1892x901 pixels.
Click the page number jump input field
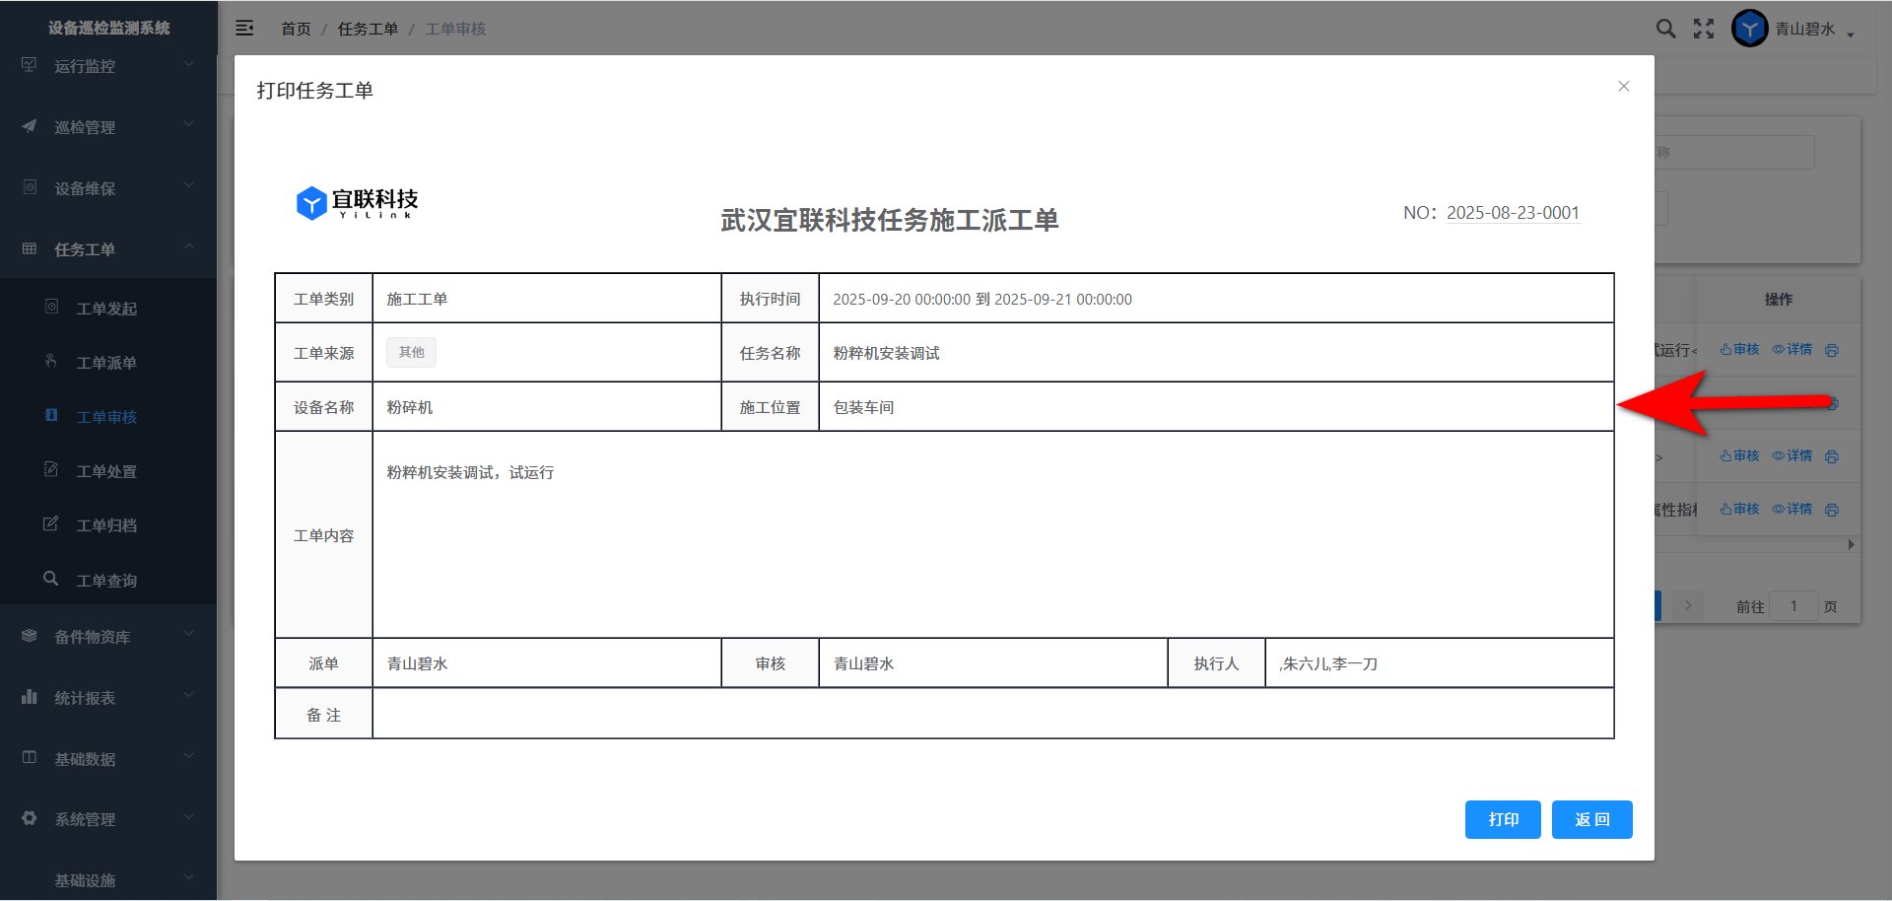(x=1792, y=606)
